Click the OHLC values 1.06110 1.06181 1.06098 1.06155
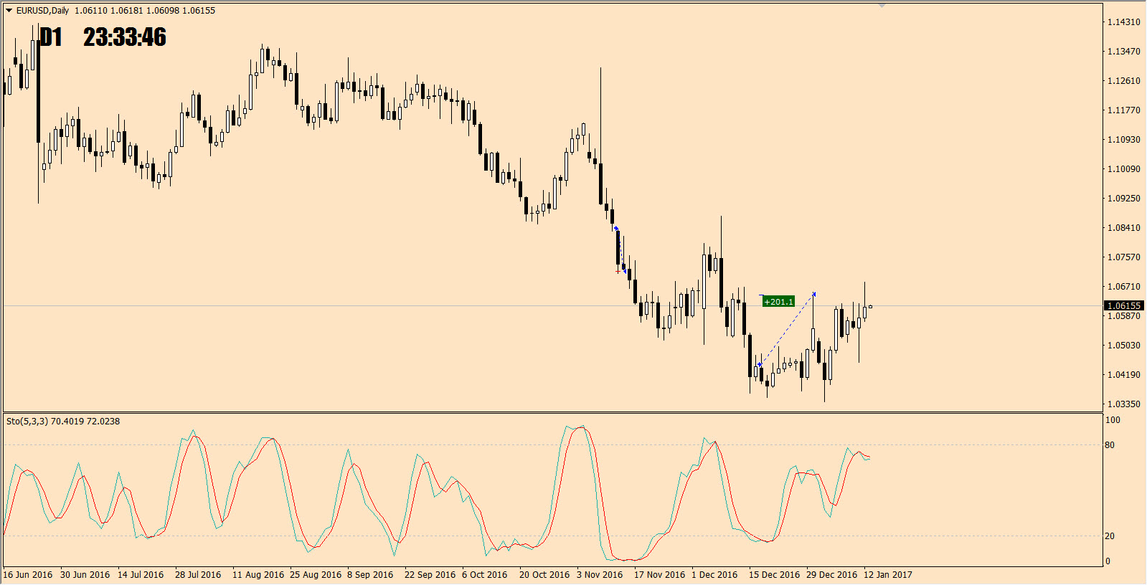Screen dimensions: 1147x585 tap(145, 11)
